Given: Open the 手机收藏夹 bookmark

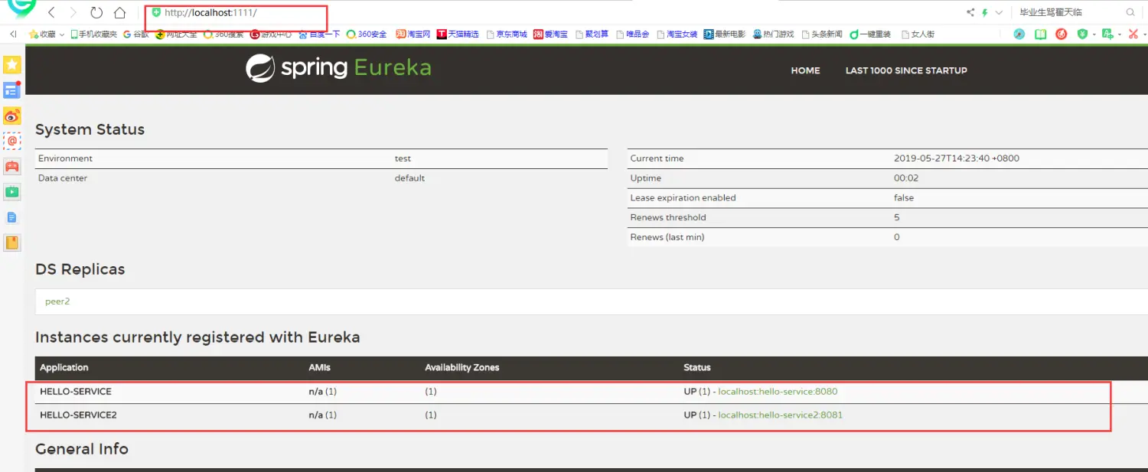Looking at the screenshot, I should 93,34.
